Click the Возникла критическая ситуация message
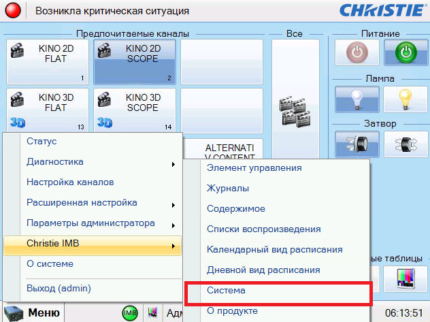 click(x=112, y=11)
